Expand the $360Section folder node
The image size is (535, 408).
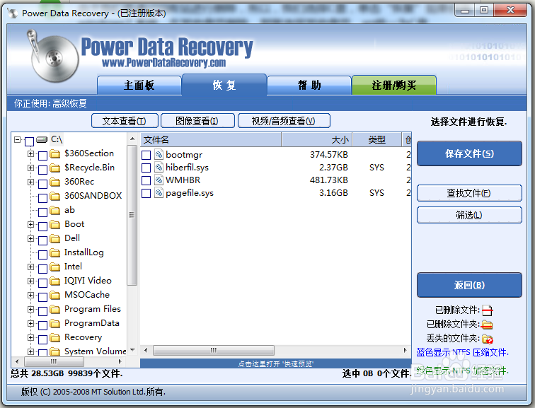pos(30,153)
